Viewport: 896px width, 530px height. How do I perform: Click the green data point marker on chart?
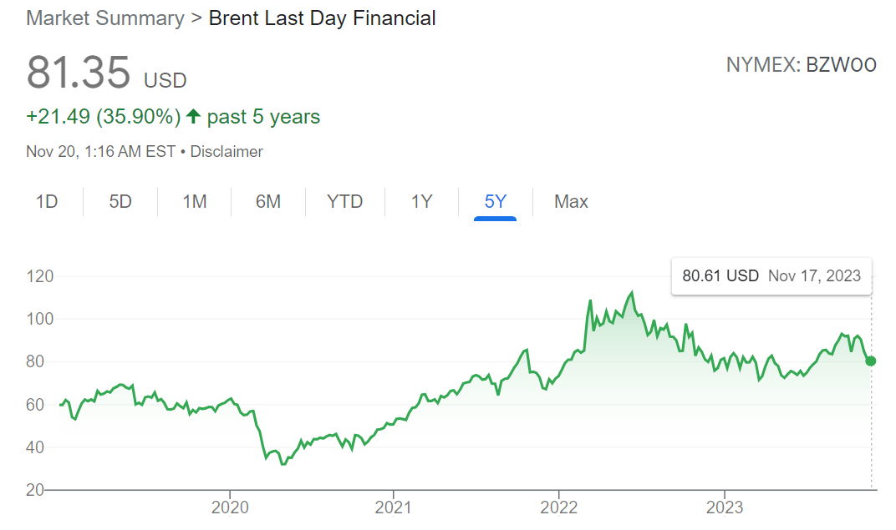(x=871, y=361)
